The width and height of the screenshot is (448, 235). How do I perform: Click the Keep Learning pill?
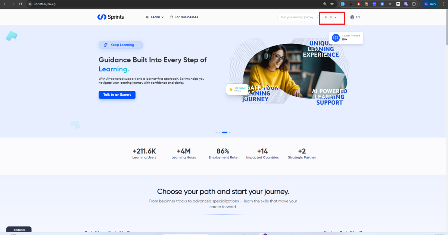click(x=121, y=45)
